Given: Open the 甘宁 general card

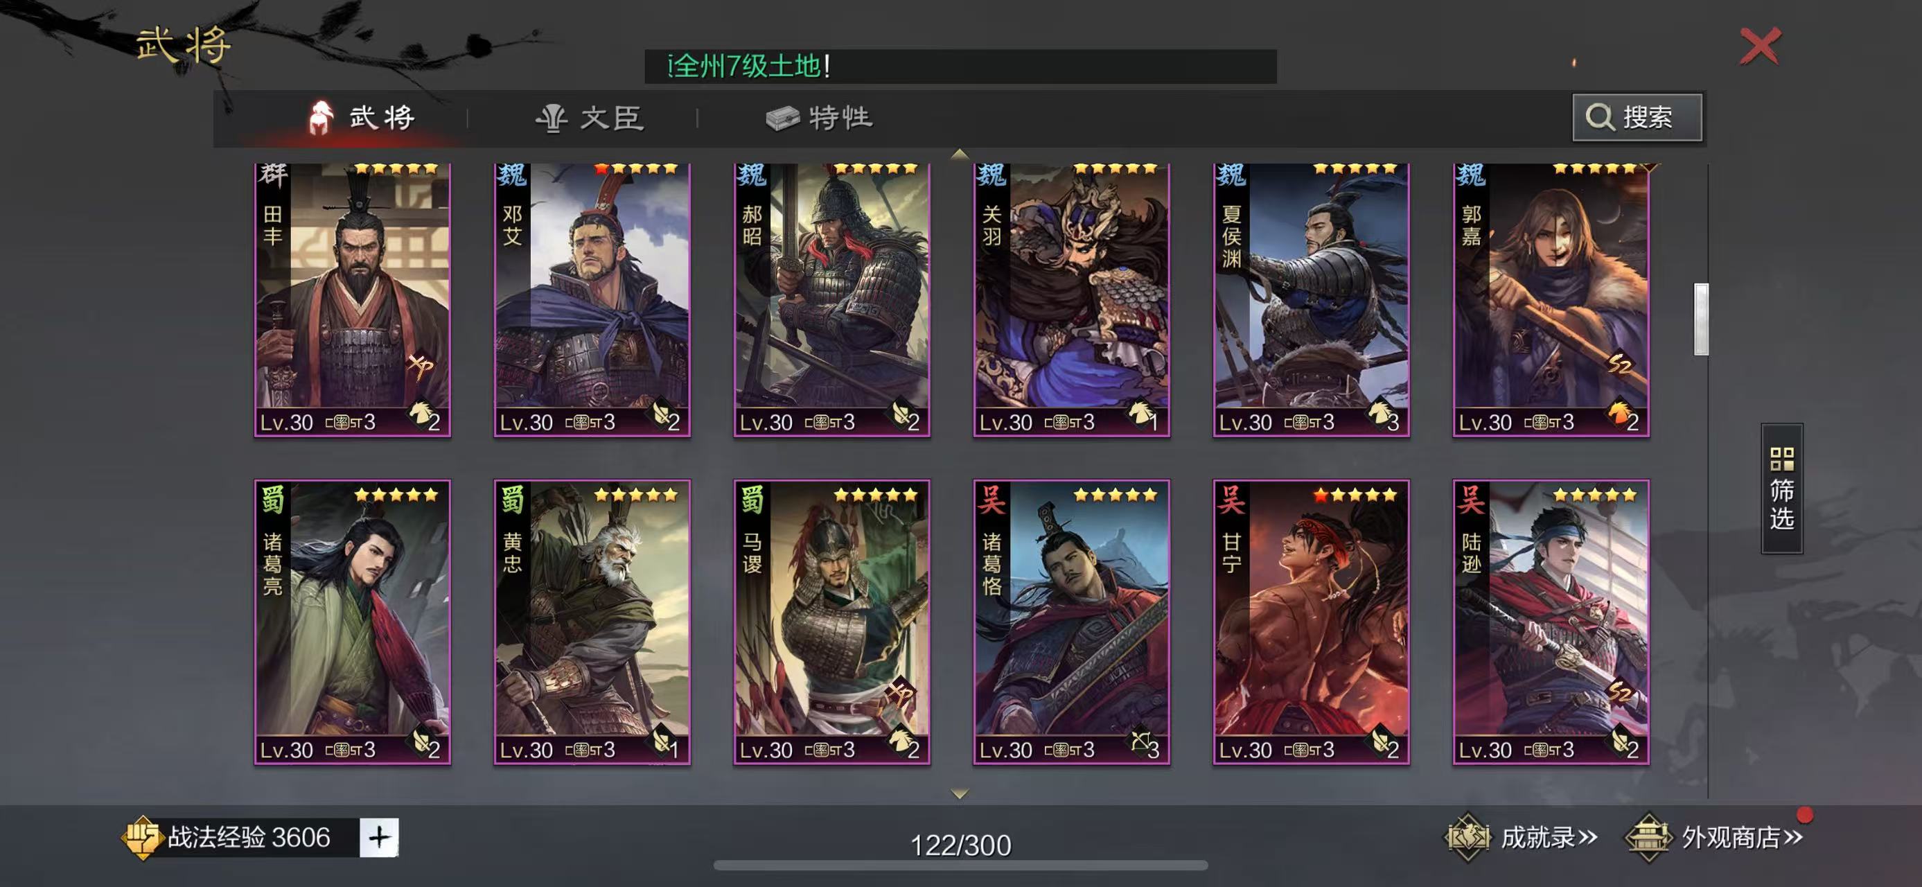Looking at the screenshot, I should pos(1311,622).
